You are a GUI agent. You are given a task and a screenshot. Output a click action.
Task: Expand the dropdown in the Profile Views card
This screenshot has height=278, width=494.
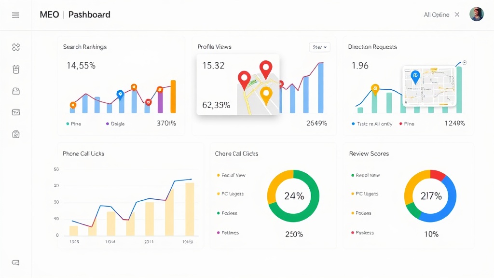click(319, 47)
